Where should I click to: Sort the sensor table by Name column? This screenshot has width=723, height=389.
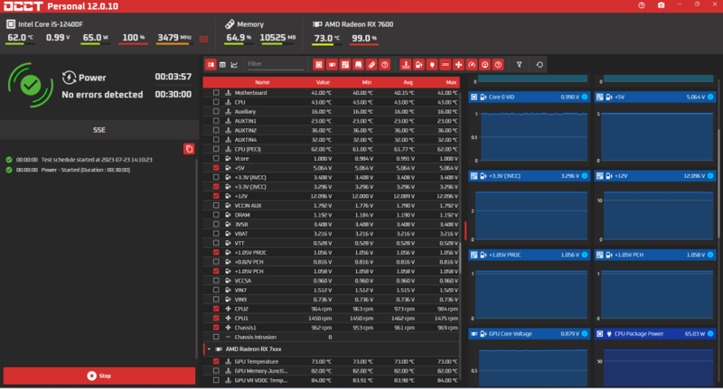(x=262, y=82)
